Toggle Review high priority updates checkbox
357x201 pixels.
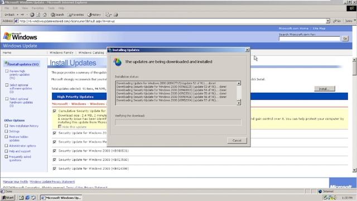click(x=7, y=71)
